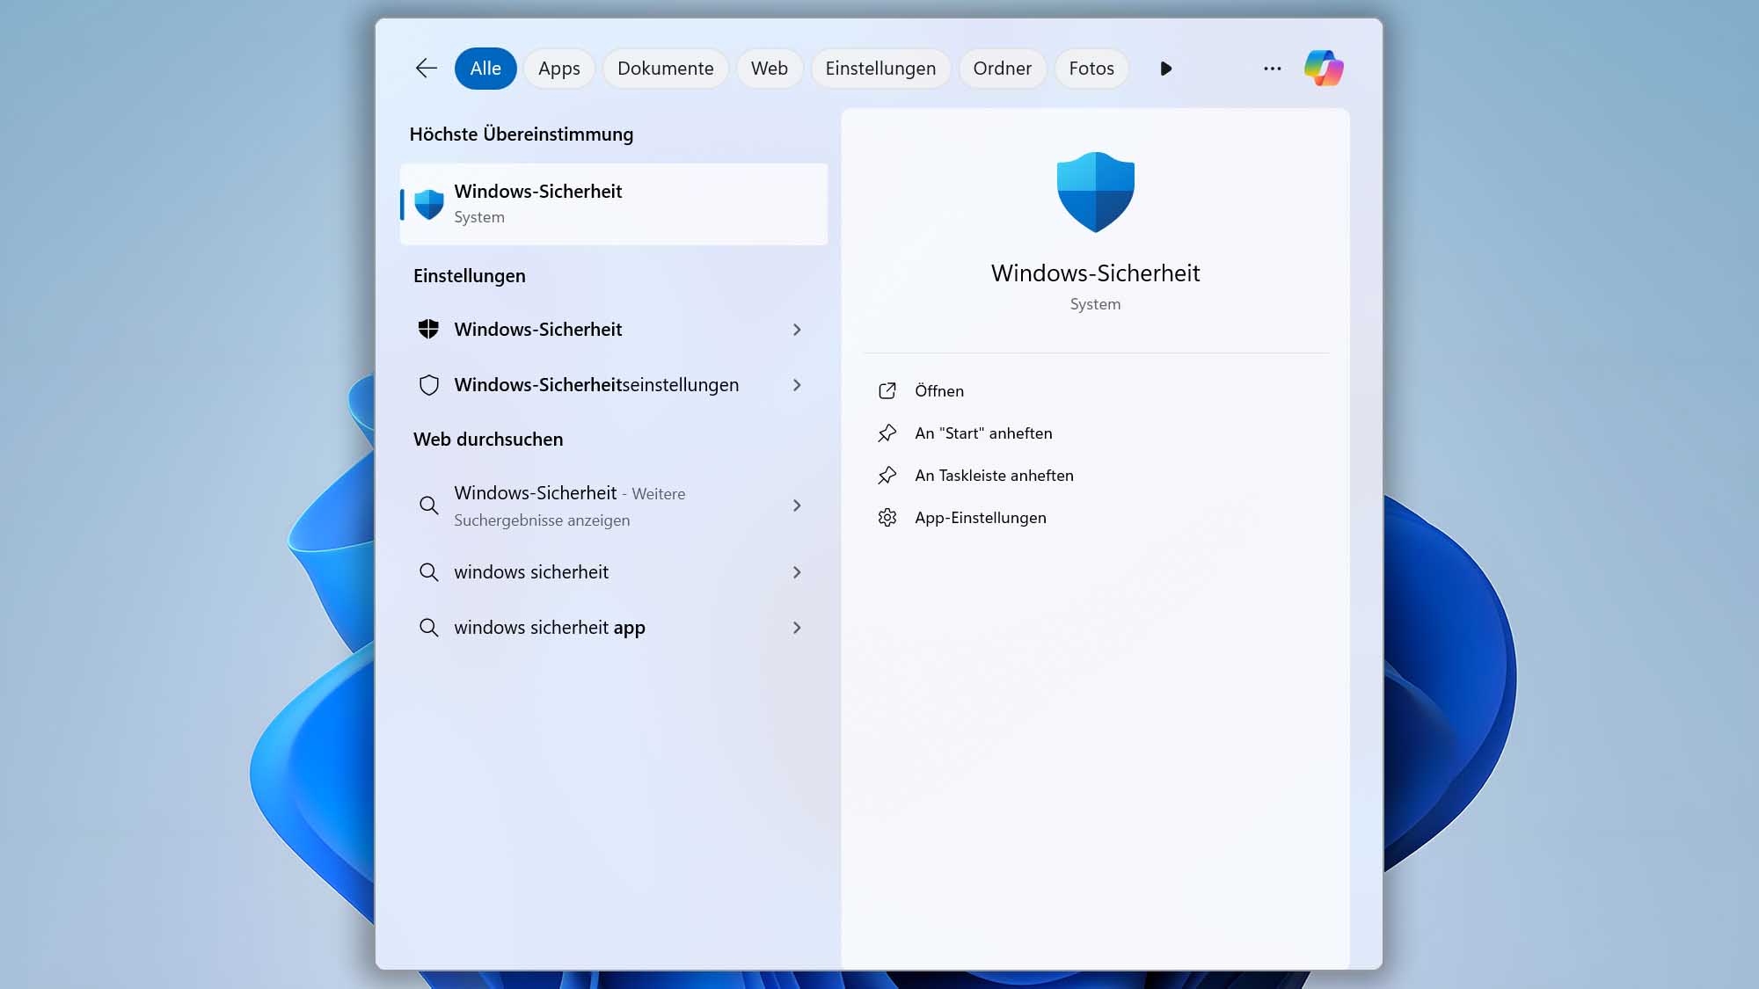Switch to the Einstellungen filter tab

pos(880,69)
